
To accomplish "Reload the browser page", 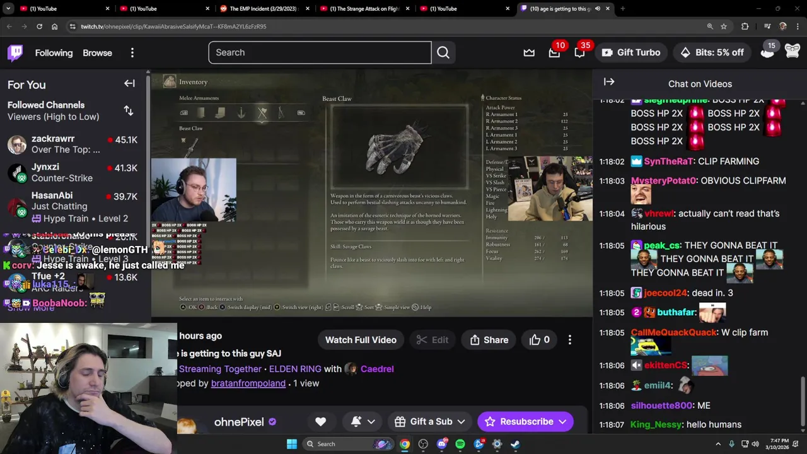I will (x=39, y=26).
